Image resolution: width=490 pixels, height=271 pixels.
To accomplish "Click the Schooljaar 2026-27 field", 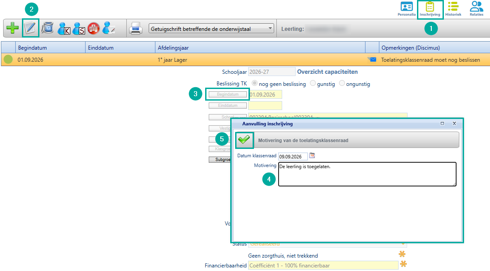I will 271,72.
